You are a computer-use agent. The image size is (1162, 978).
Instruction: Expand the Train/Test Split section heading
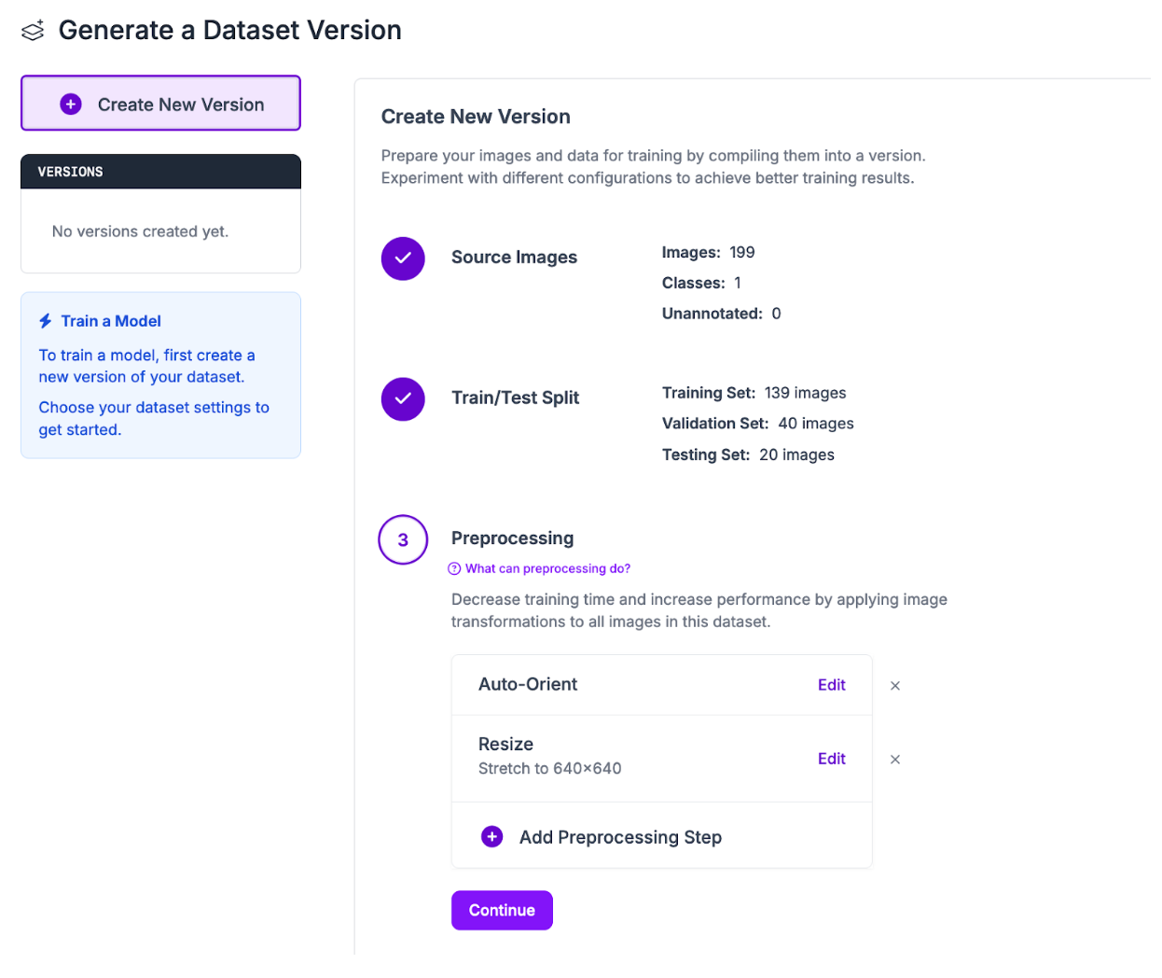[x=515, y=398]
